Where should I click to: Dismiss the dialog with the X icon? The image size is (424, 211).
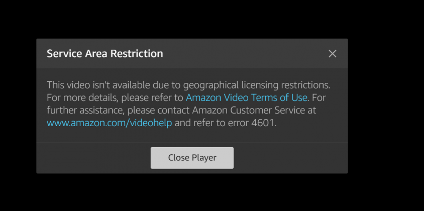coord(333,54)
